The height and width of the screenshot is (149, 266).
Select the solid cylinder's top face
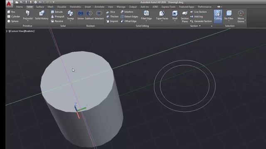click(x=77, y=81)
